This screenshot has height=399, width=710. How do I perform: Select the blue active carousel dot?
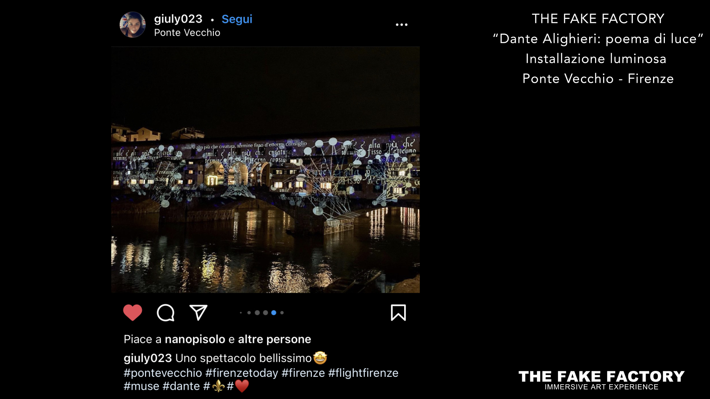click(274, 313)
